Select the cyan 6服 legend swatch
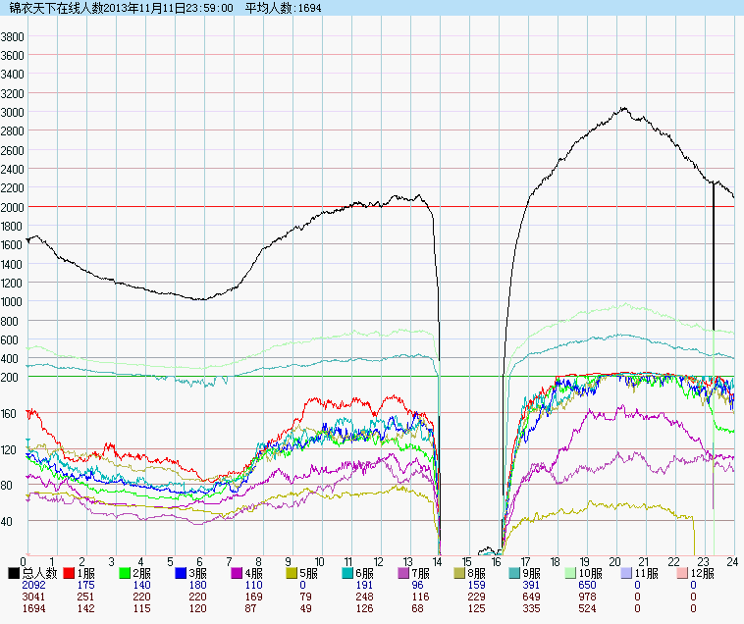This screenshot has width=744, height=624. click(349, 572)
